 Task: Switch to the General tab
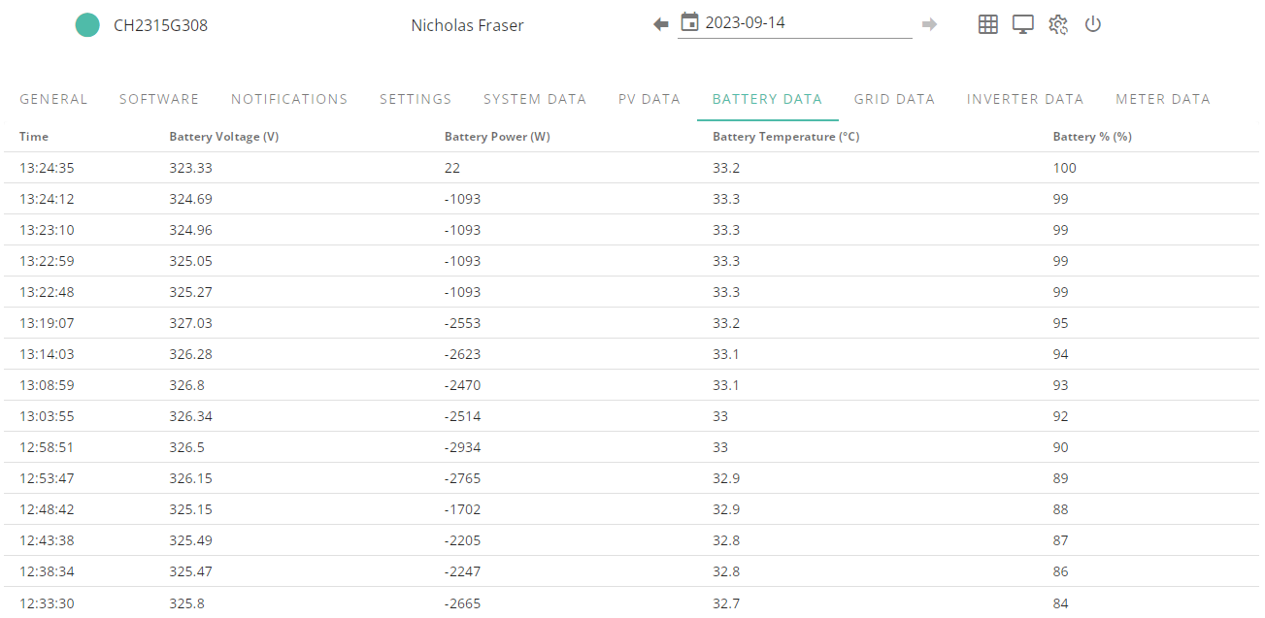pos(53,99)
